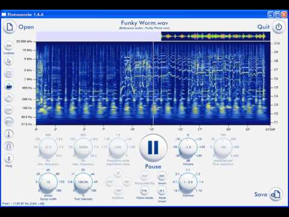289x217 pixels.
Task: Click the C1 note label on right axis
Action: [x=276, y=122]
